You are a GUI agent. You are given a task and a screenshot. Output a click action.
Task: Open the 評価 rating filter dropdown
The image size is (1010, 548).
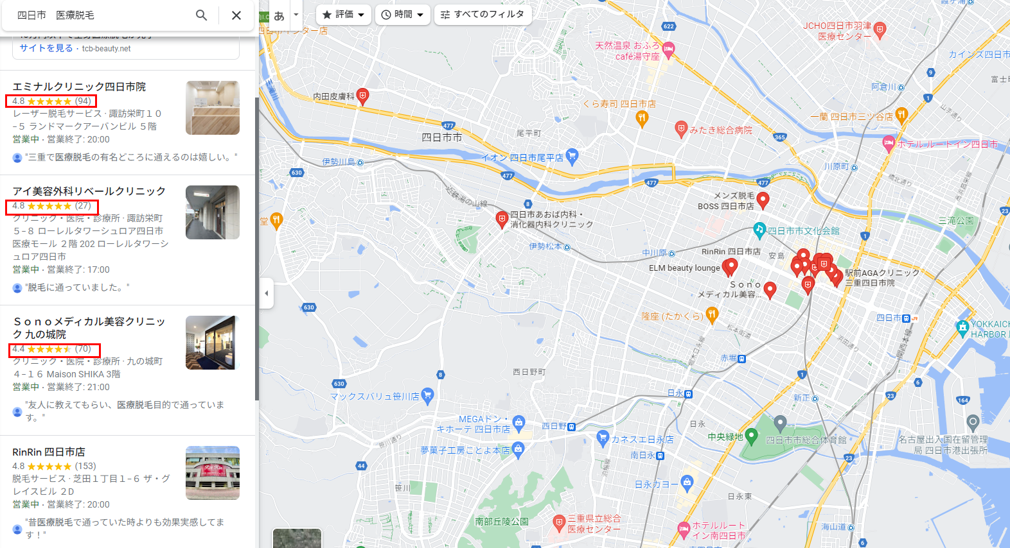pos(344,14)
